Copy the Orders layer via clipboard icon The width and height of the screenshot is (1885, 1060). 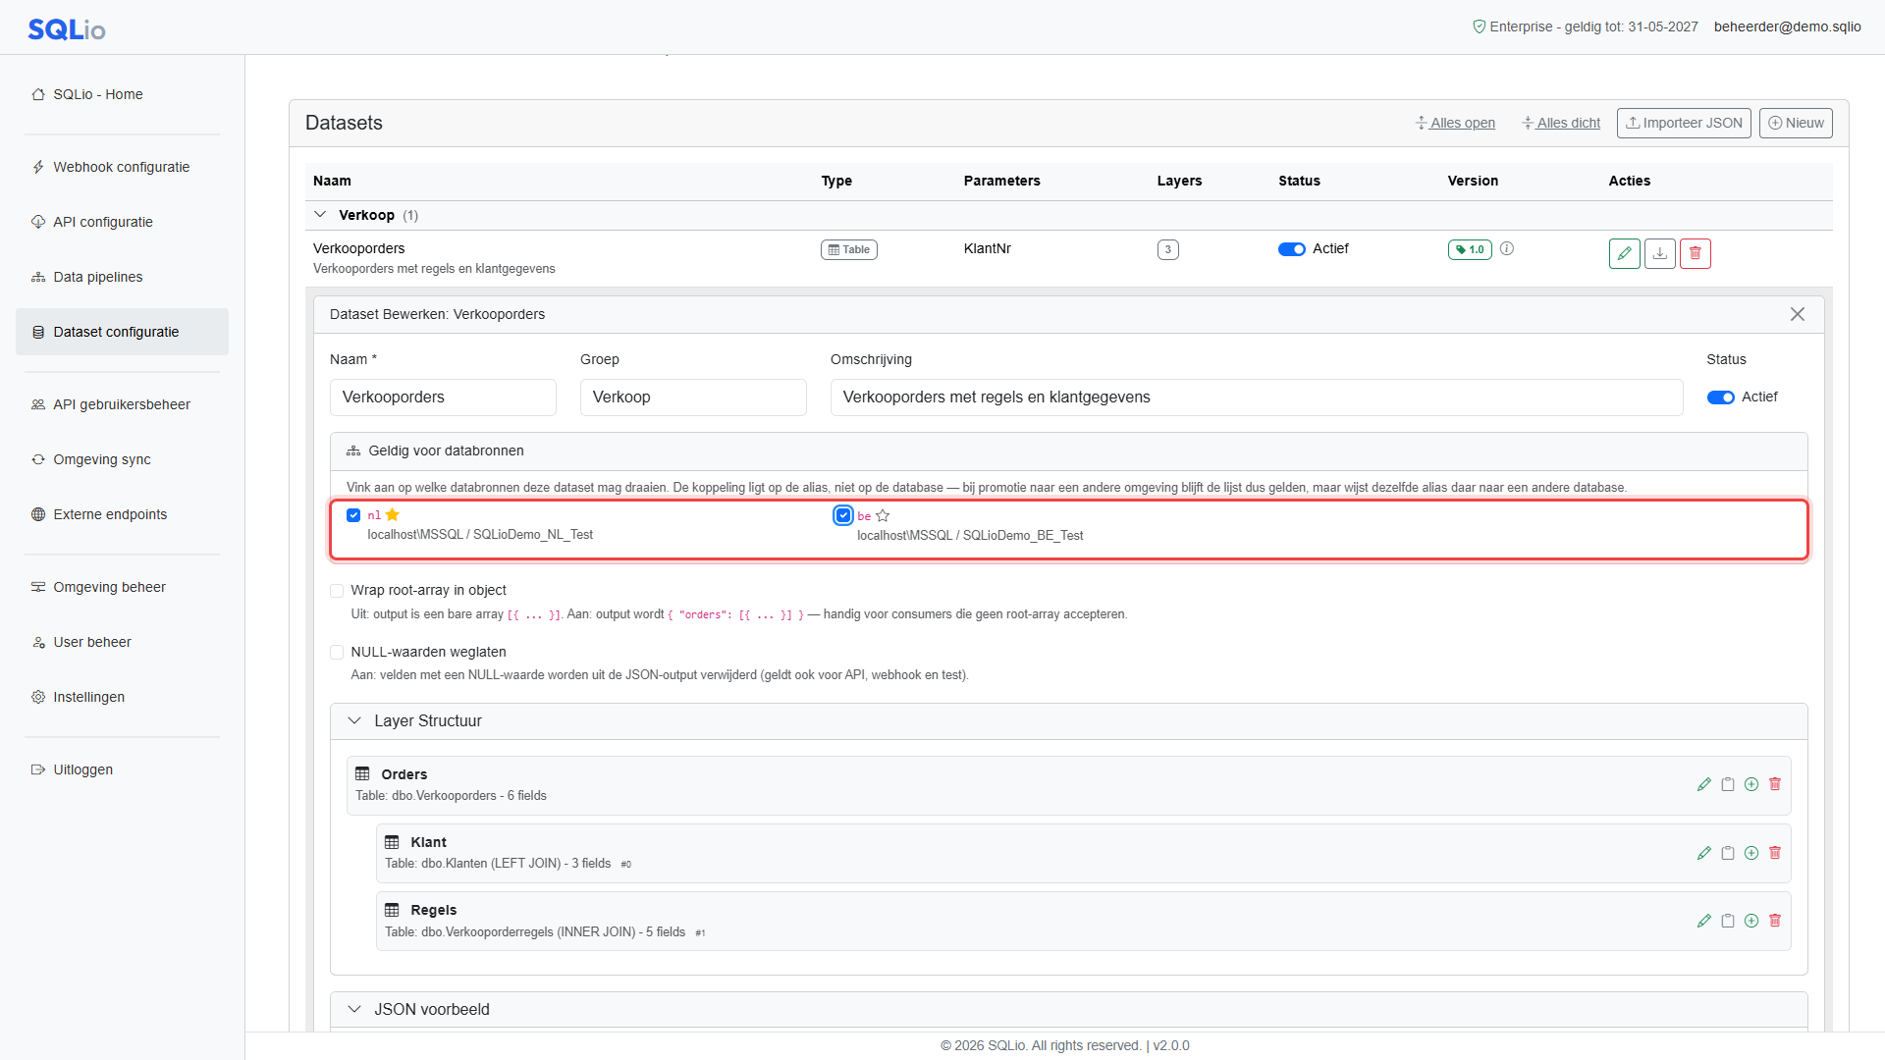click(1728, 784)
